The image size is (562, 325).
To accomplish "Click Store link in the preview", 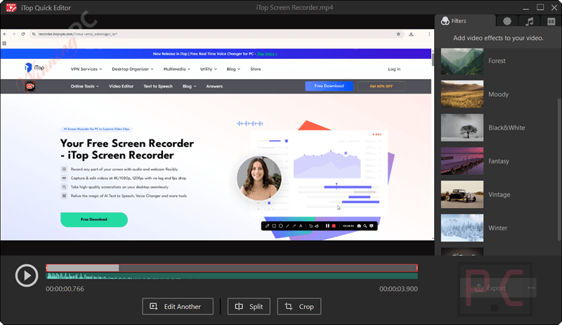I will pyautogui.click(x=256, y=69).
